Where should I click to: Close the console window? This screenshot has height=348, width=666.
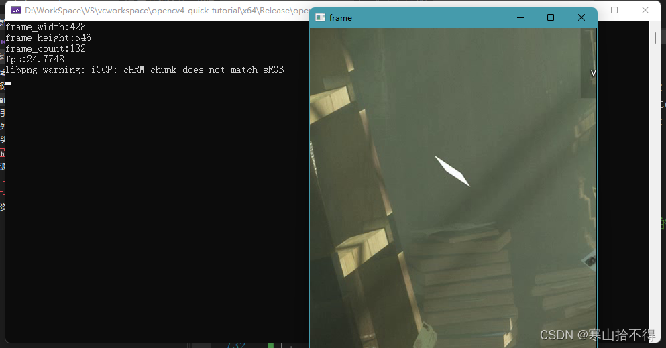(x=645, y=10)
